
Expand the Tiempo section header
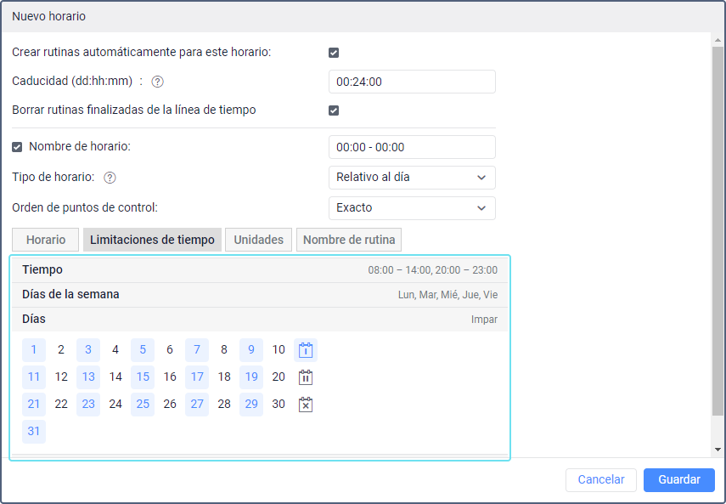[x=260, y=269]
